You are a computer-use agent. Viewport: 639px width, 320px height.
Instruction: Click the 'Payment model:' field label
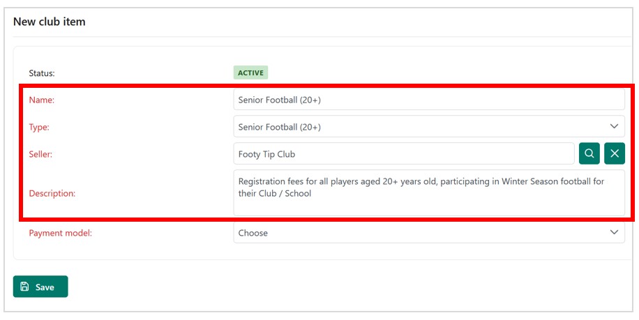60,233
